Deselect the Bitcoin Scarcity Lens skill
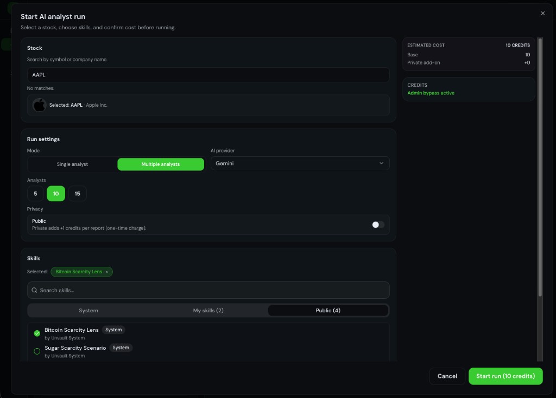The height and width of the screenshot is (398, 556). click(72, 330)
